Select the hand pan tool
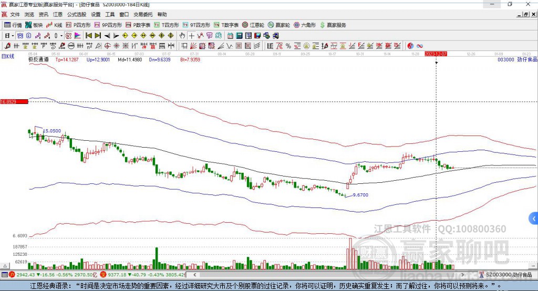Screen dimensions: 538x291 pyautogui.click(x=182, y=36)
